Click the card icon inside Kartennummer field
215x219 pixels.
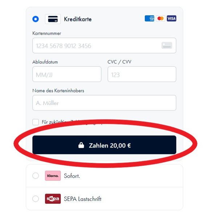[x=167, y=46]
